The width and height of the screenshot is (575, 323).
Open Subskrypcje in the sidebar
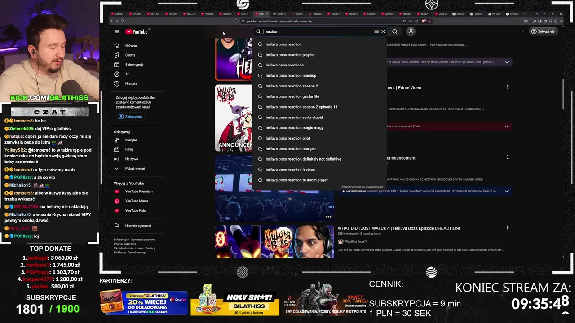coord(134,65)
